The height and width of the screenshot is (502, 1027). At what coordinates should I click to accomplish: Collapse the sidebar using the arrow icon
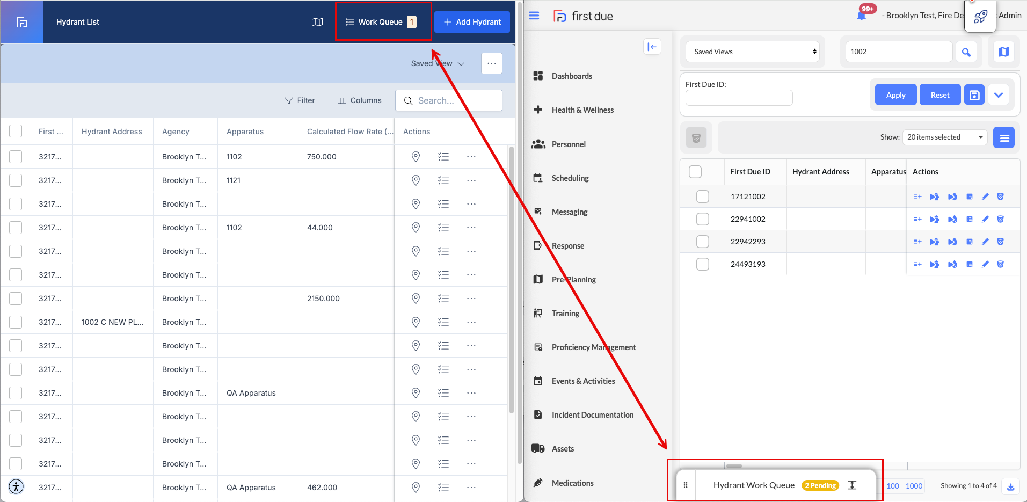[x=652, y=47]
